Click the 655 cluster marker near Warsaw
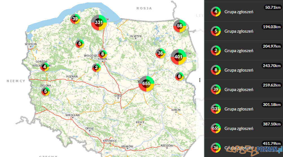 tap(146, 84)
